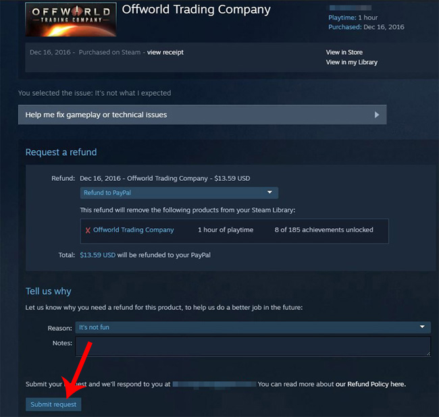Image resolution: width=439 pixels, height=417 pixels.
Task: Click the Reason dropdown arrow
Action: click(422, 327)
